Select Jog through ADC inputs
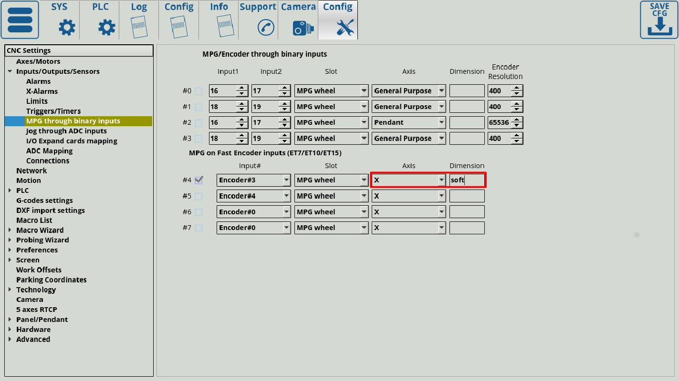 click(x=66, y=131)
